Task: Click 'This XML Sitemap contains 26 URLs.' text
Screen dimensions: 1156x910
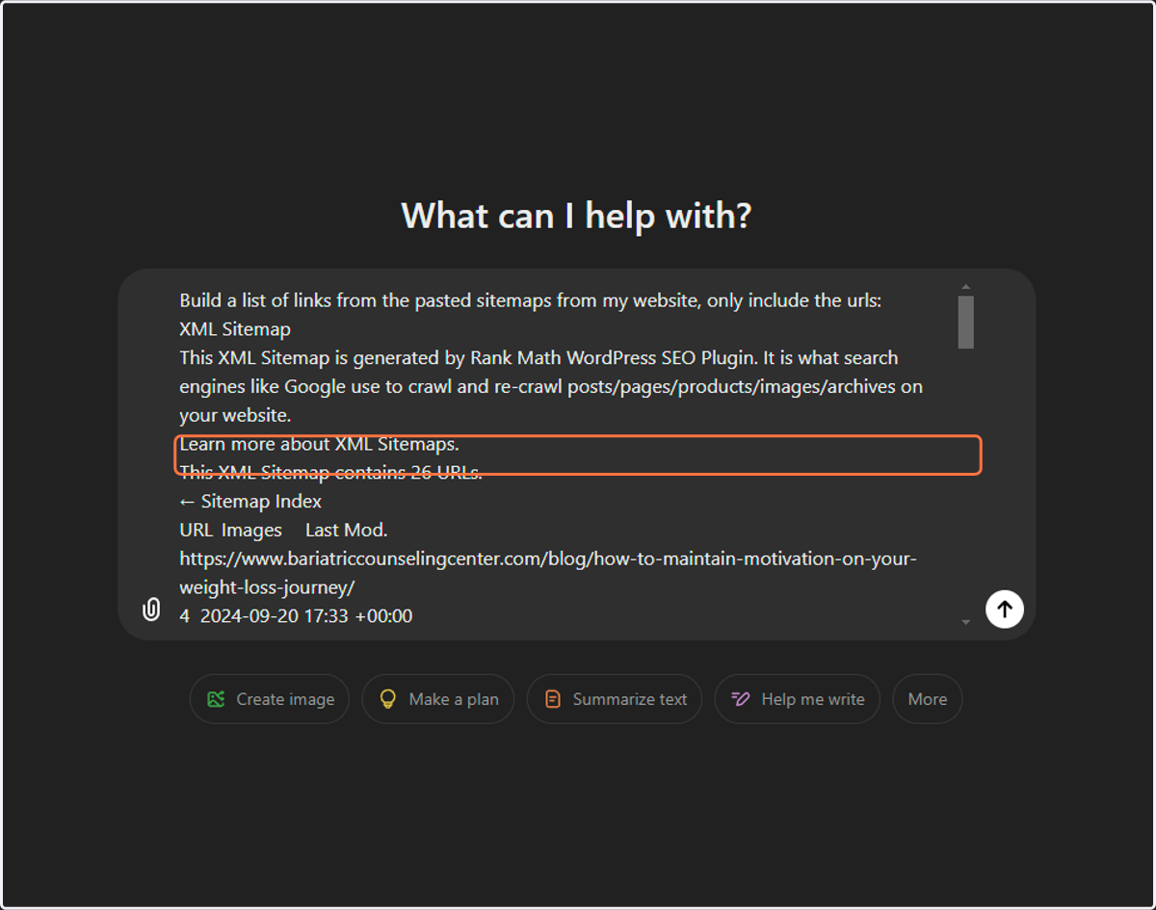Action: (x=330, y=472)
